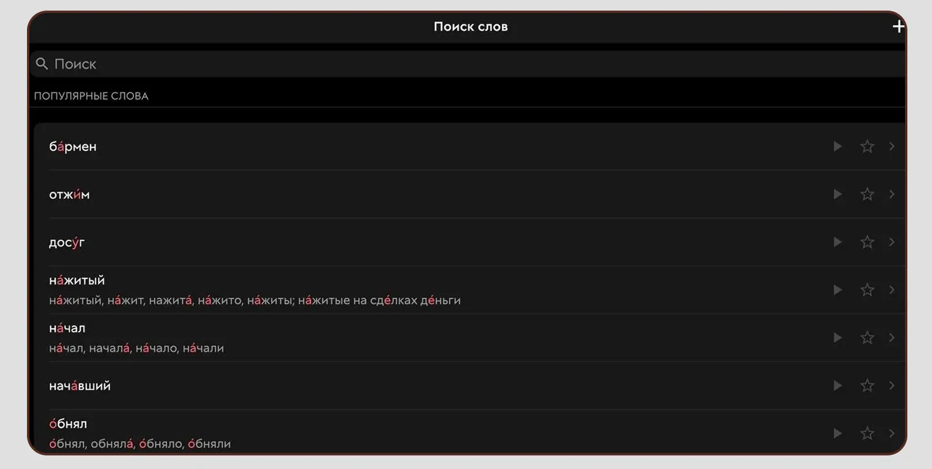This screenshot has height=469, width=932.
Task: Play pronunciation of отжим
Action: click(x=838, y=195)
